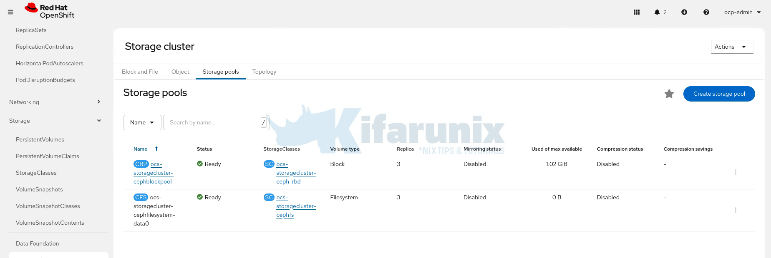Open VolumeSnapshots in sidebar
This screenshot has width=771, height=258.
pyautogui.click(x=39, y=189)
